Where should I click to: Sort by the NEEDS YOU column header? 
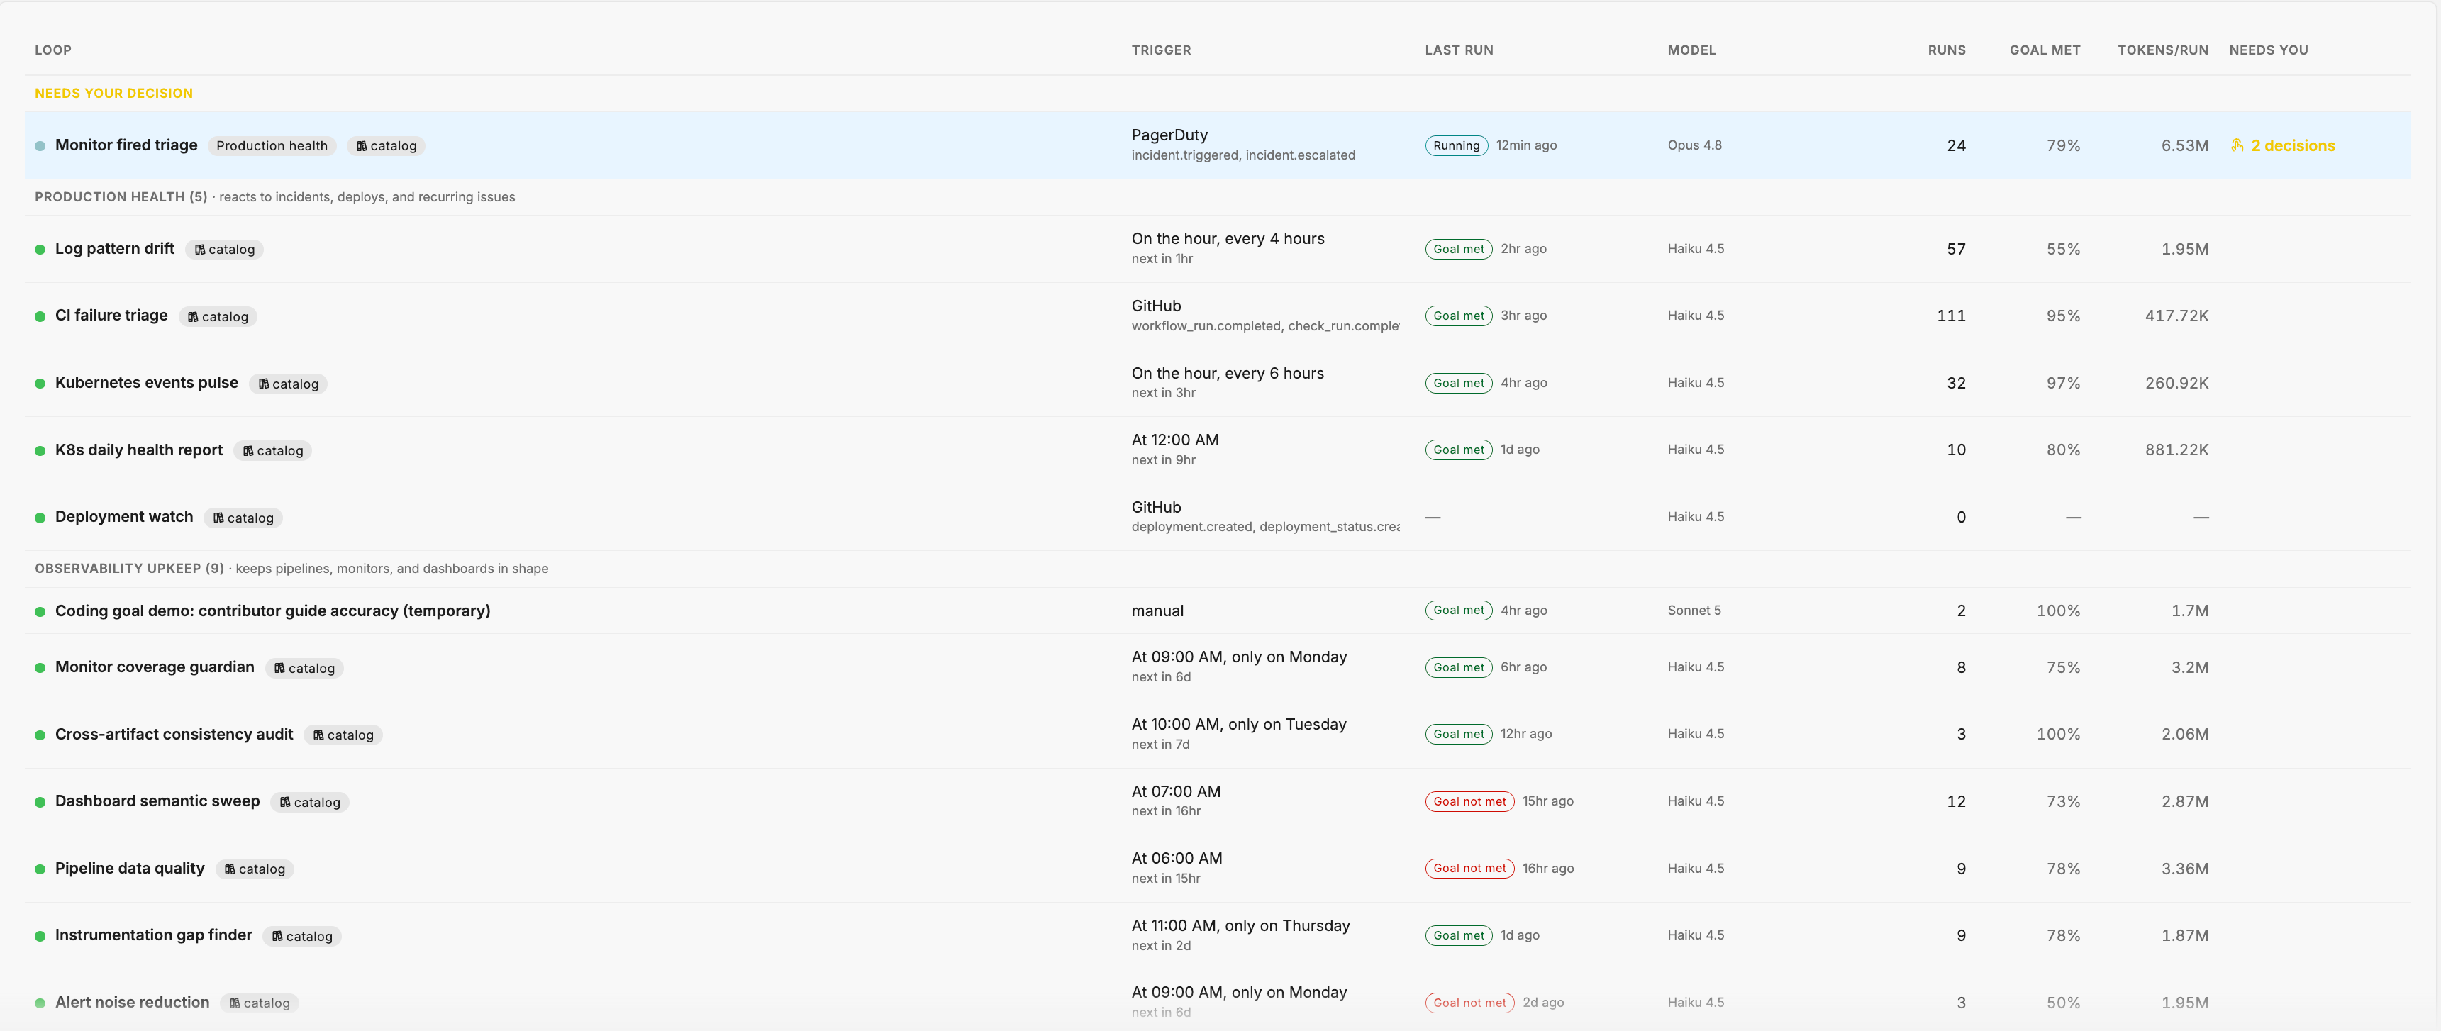(x=2269, y=50)
